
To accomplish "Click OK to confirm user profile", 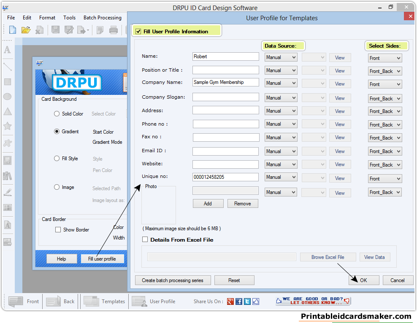I will [x=363, y=280].
